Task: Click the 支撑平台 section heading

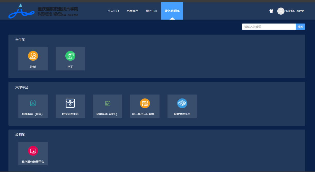Action: [22, 88]
